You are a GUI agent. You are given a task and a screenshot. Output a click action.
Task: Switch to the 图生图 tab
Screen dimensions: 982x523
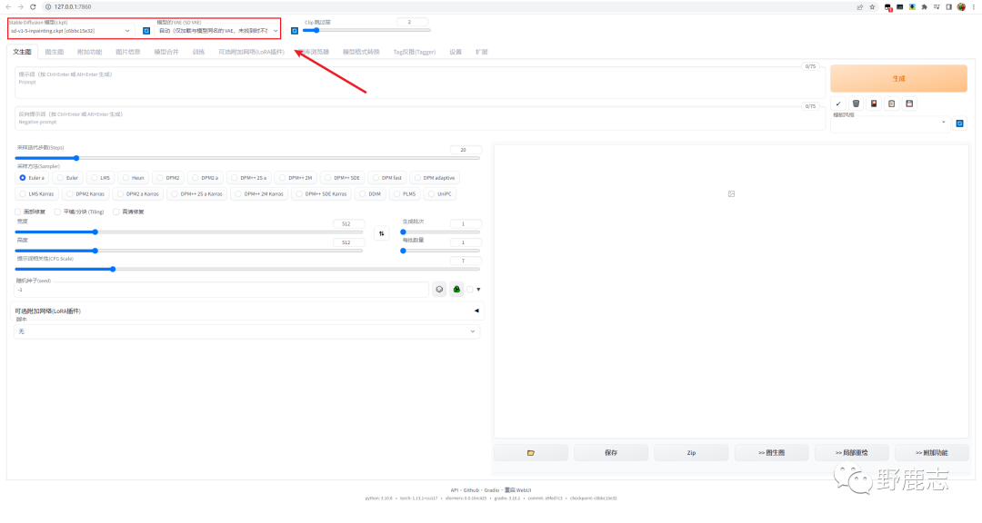(55, 52)
